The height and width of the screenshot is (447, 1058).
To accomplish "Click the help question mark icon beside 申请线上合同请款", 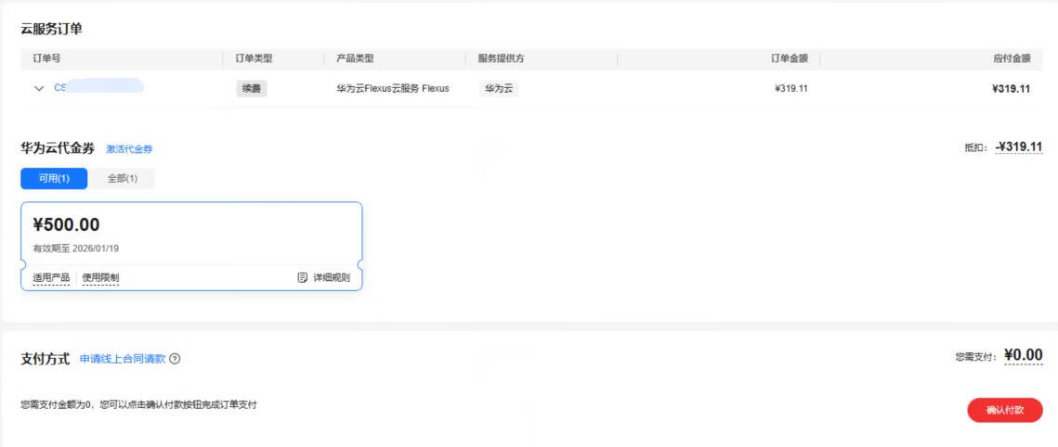I will [x=175, y=359].
